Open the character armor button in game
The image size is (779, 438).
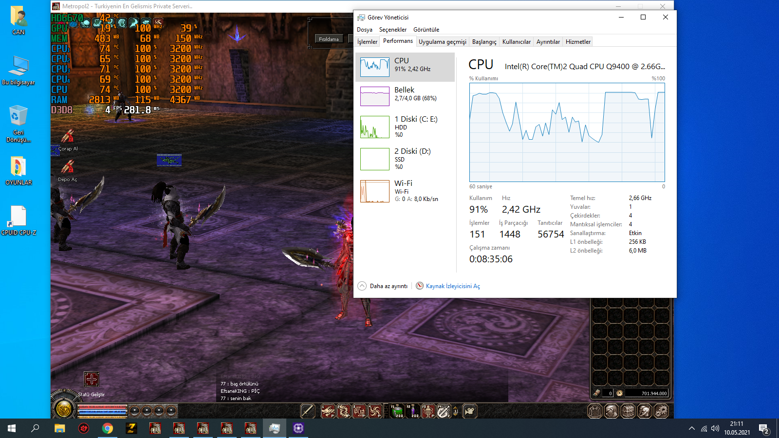pos(595,411)
